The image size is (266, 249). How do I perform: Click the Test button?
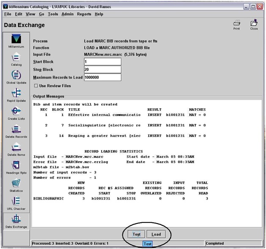tap(136, 234)
